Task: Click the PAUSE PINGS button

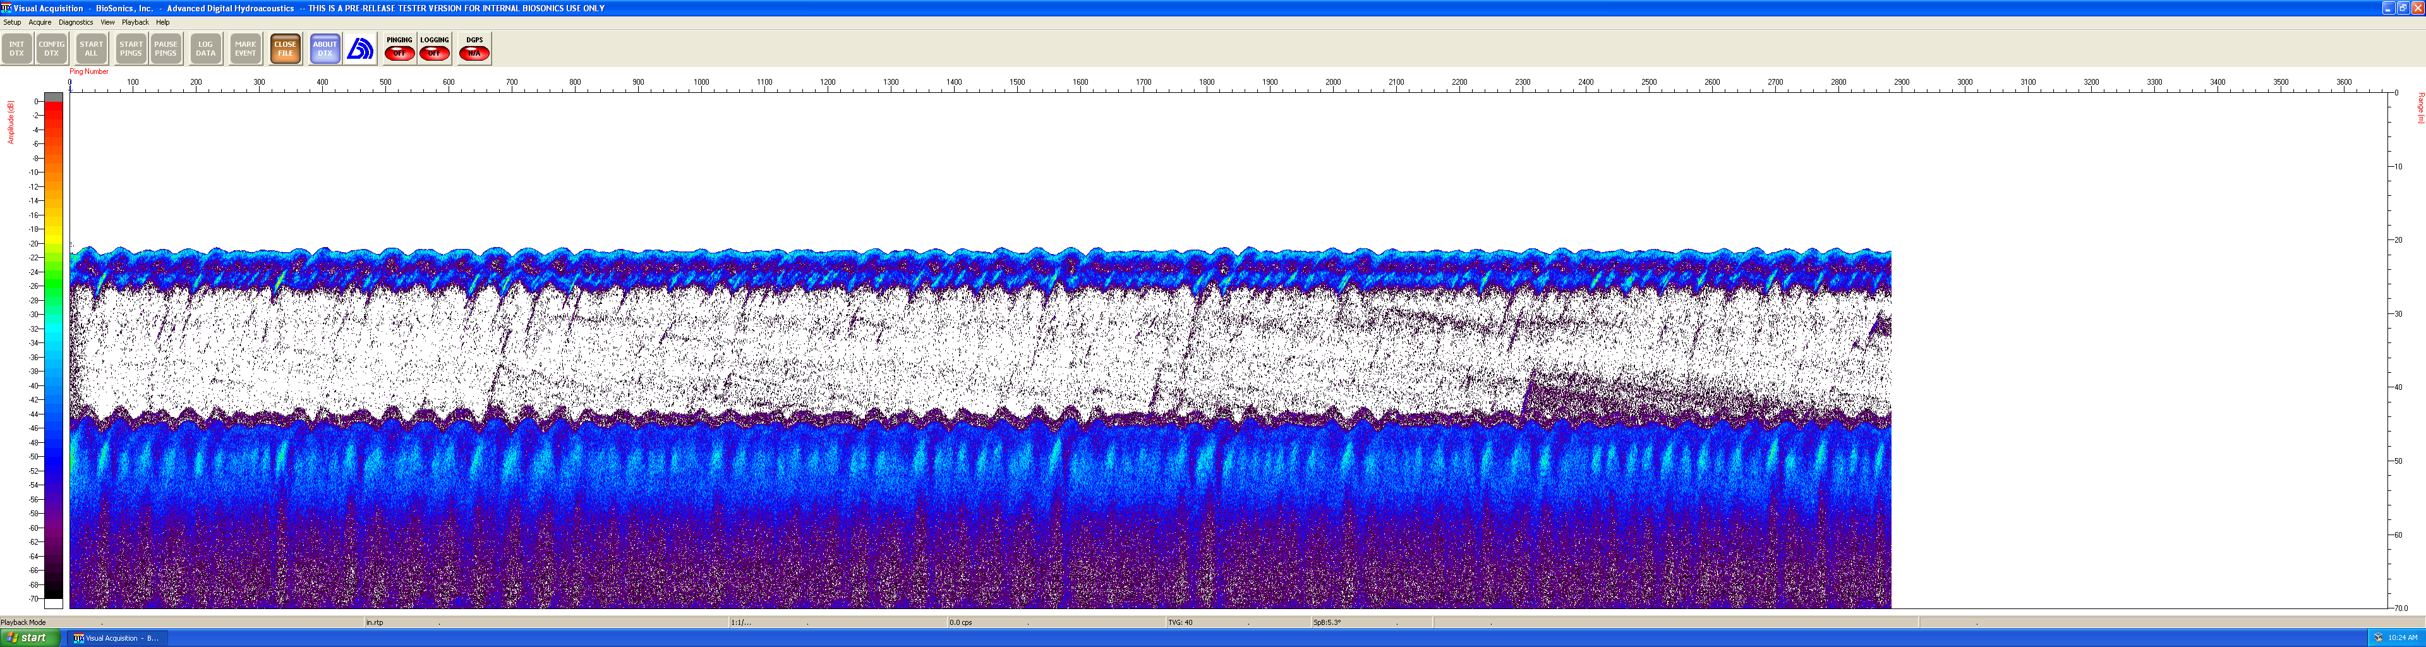Action: [x=166, y=49]
